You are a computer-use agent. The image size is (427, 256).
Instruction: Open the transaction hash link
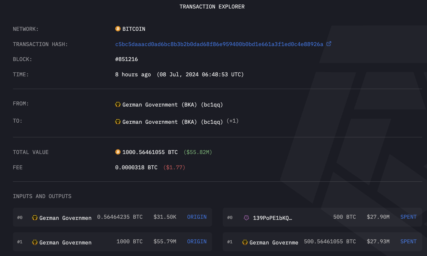click(x=219, y=44)
